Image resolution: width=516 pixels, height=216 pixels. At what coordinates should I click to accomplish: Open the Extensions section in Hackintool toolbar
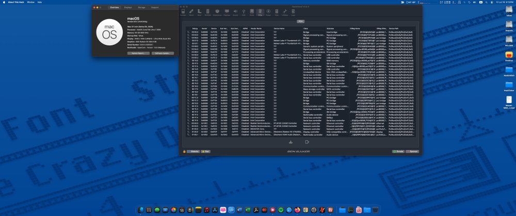point(217,12)
